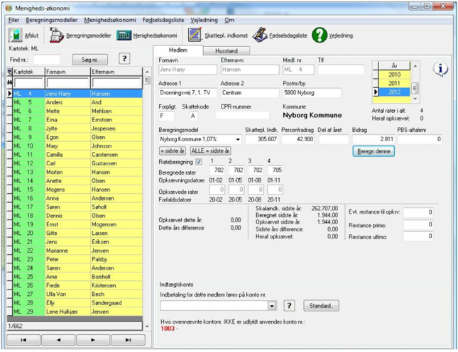
Task: Select year 2010 in year list
Action: tap(394, 75)
